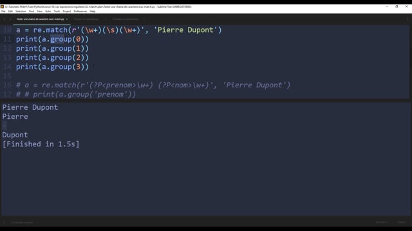This screenshot has height=231, width=412.
Task: Switch to the third dimmed editor tab
Action: [x=125, y=19]
